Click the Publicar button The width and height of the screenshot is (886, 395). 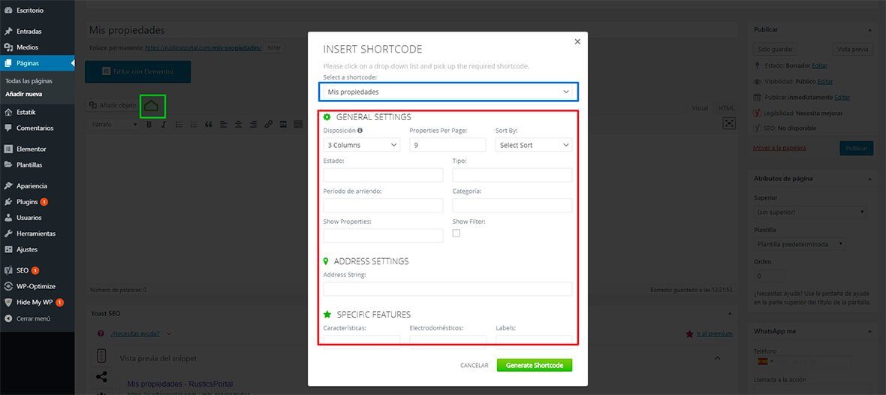pyautogui.click(x=855, y=148)
